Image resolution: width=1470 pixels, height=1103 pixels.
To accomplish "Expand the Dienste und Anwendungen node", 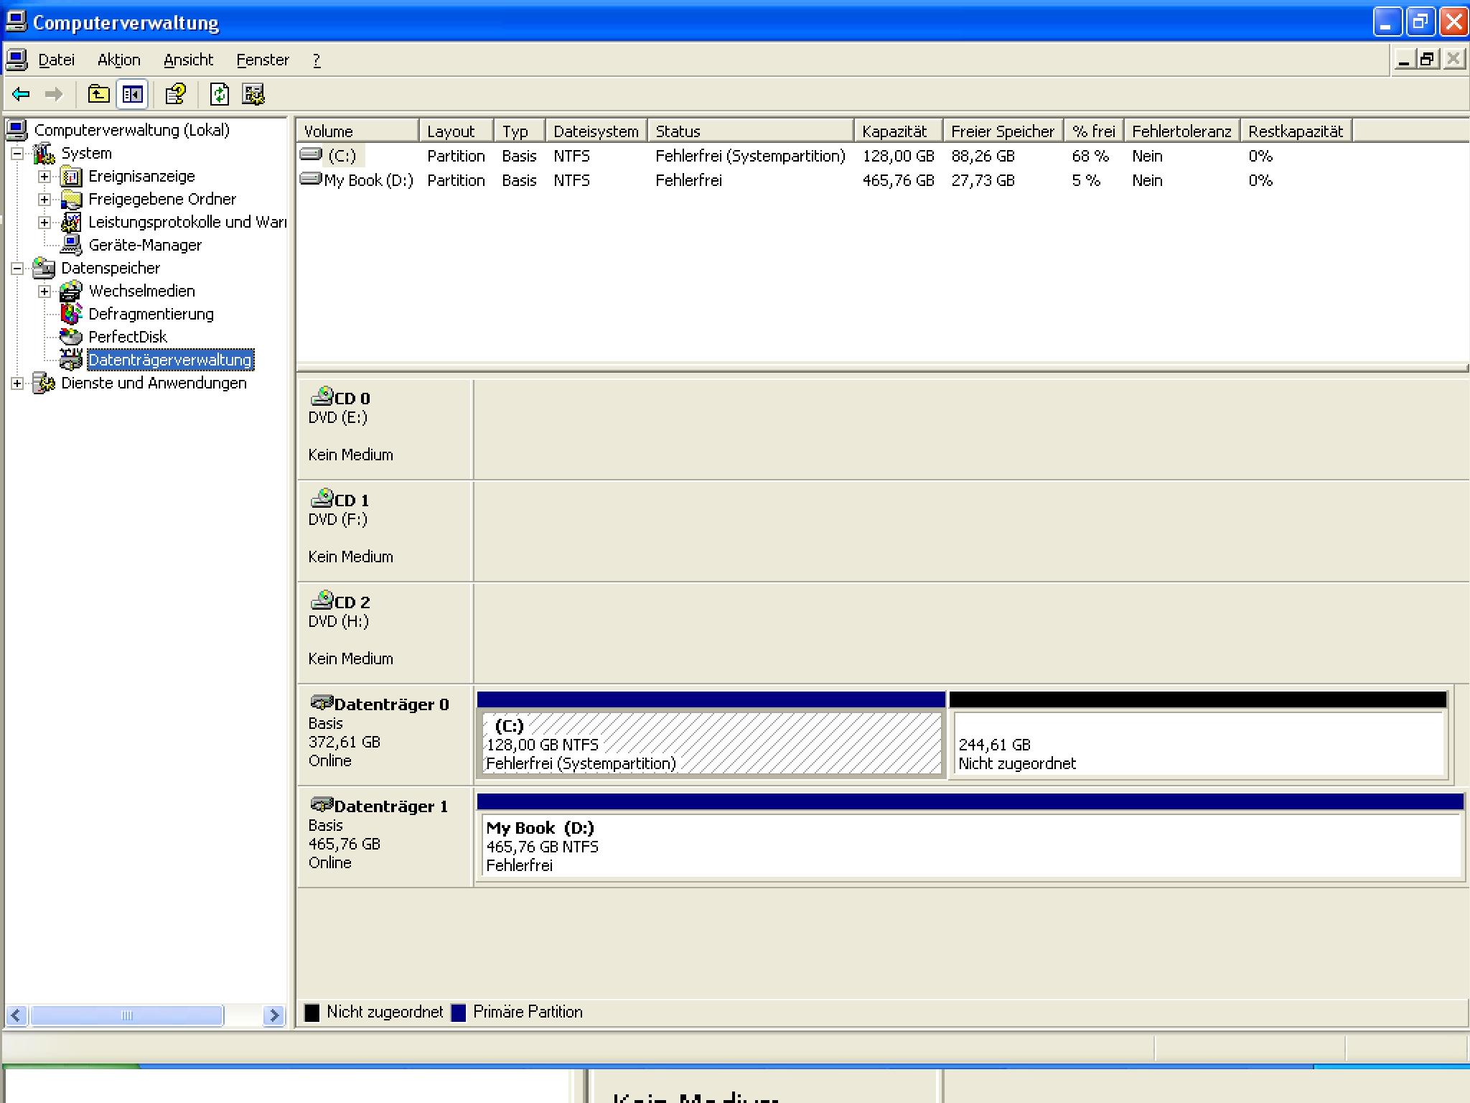I will 17,383.
